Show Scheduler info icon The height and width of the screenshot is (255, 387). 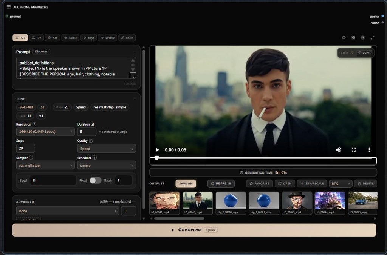(x=94, y=158)
